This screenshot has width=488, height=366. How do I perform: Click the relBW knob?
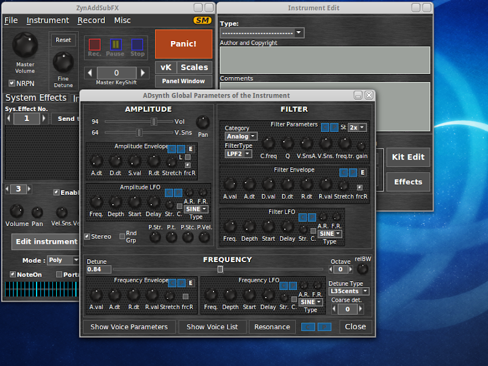point(362,269)
